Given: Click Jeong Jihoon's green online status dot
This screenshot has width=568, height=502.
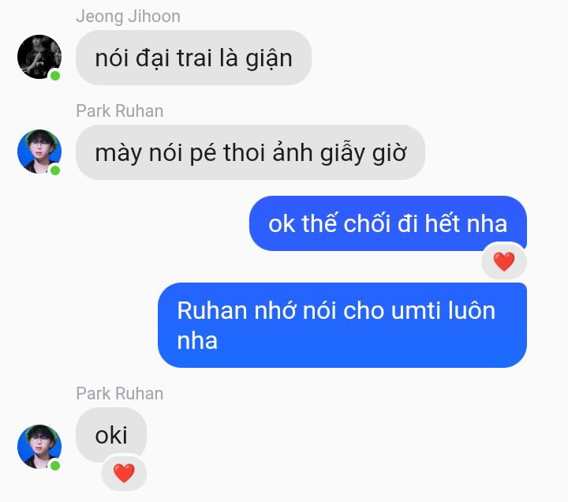Looking at the screenshot, I should 55,76.
